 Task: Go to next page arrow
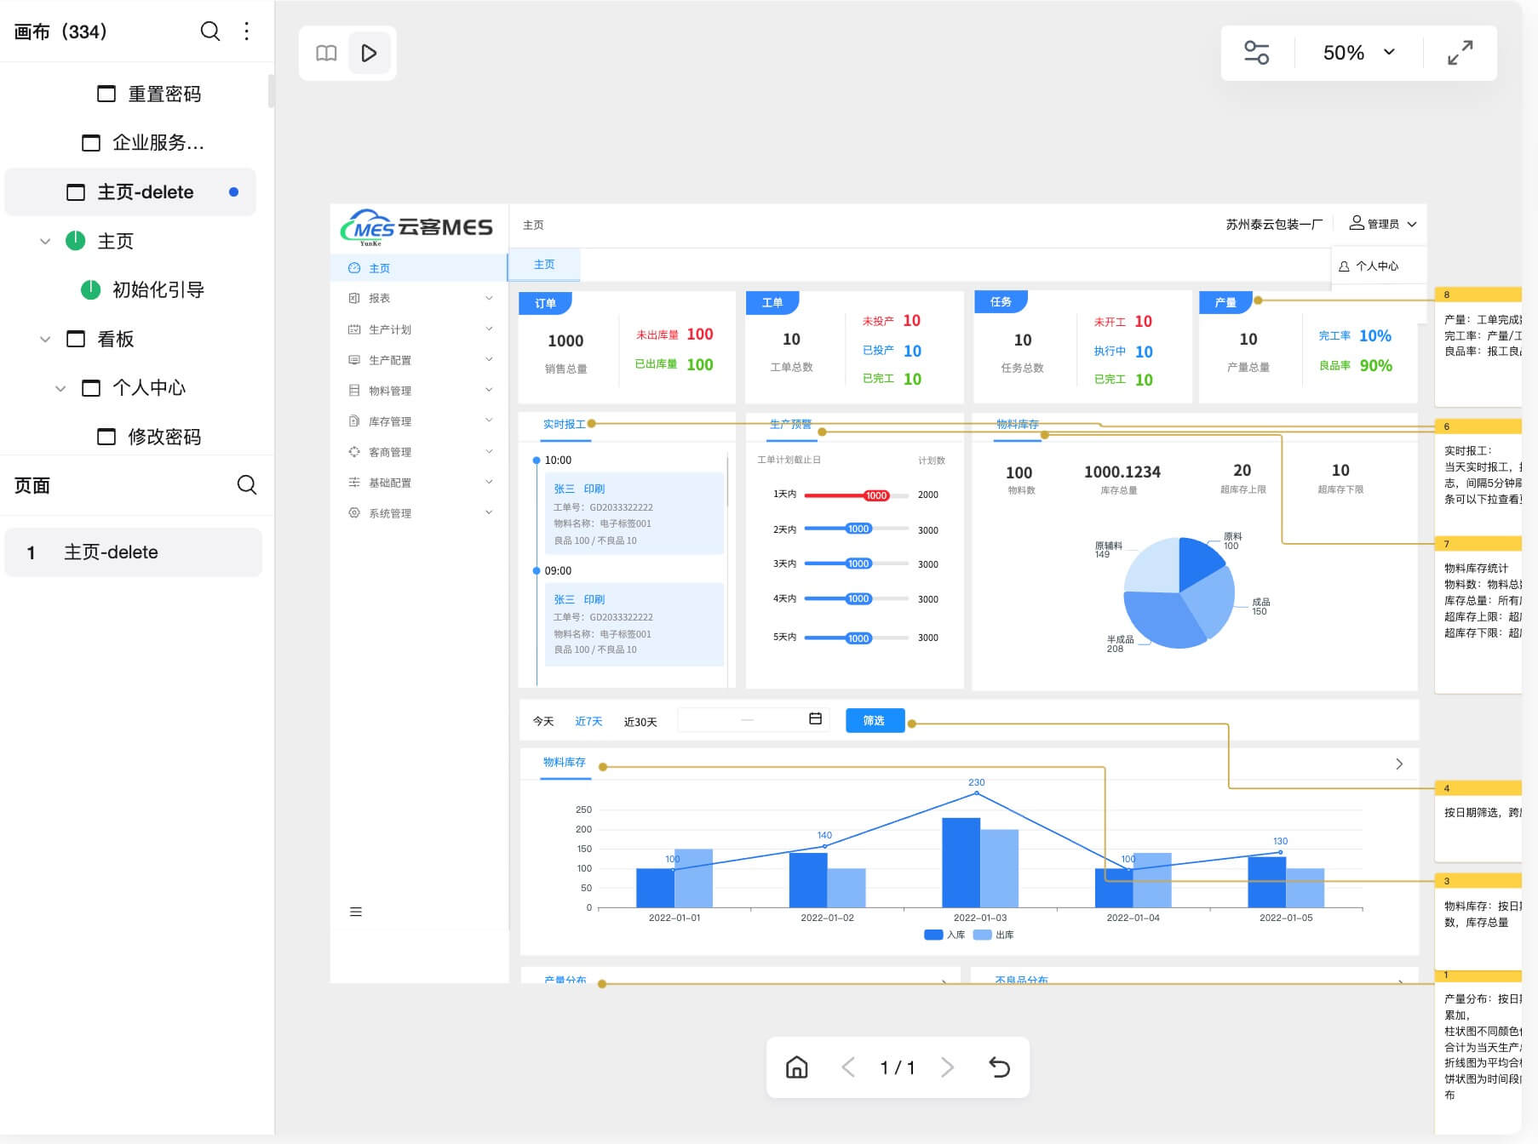[947, 1067]
